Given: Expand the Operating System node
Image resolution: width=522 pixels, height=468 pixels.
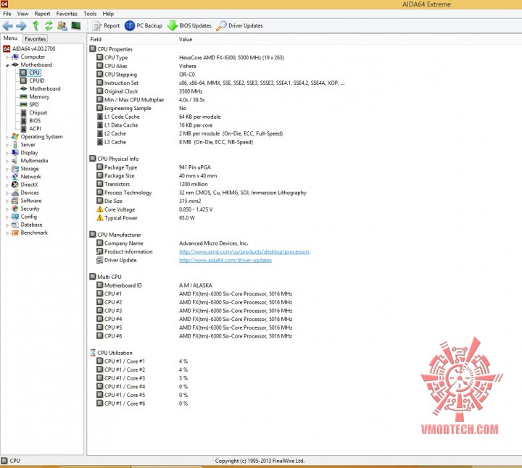Looking at the screenshot, I should 7,137.
